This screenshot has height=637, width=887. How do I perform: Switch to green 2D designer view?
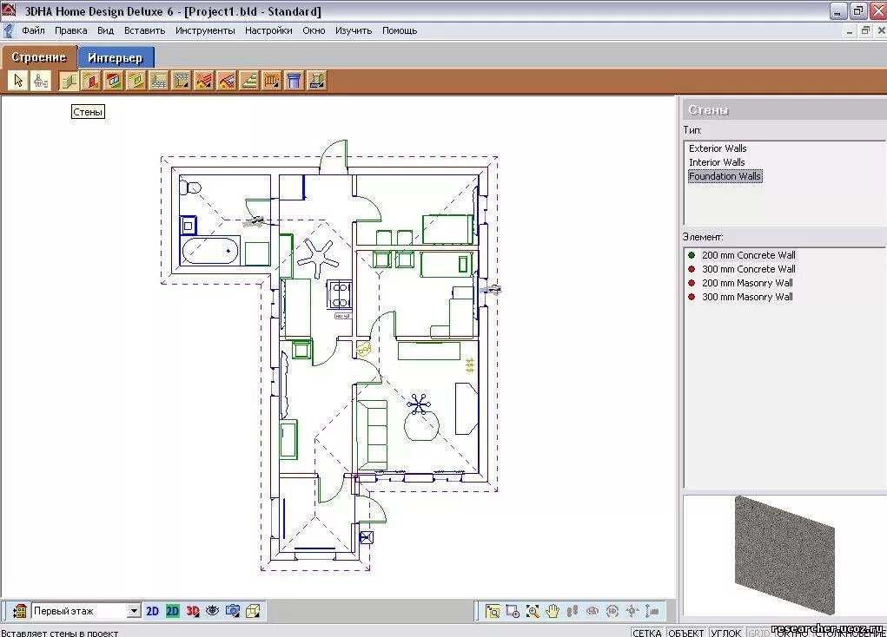coord(173,611)
